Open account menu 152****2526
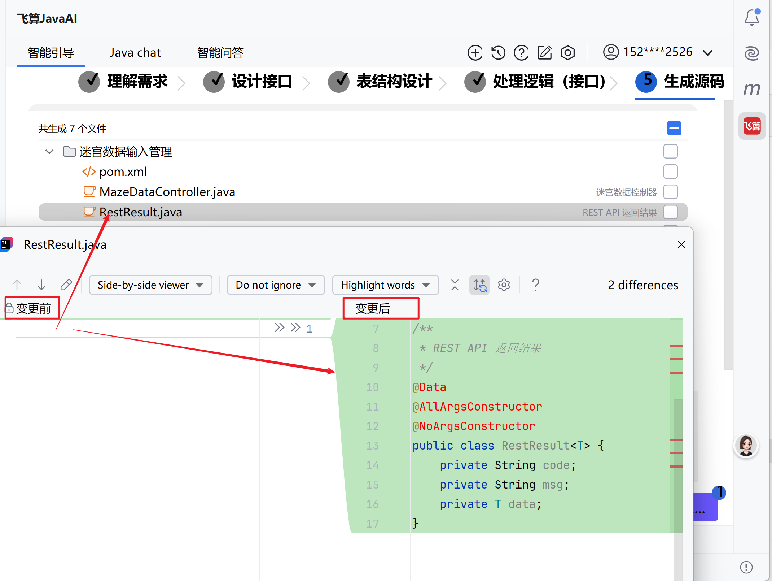The height and width of the screenshot is (581, 772). coord(658,53)
